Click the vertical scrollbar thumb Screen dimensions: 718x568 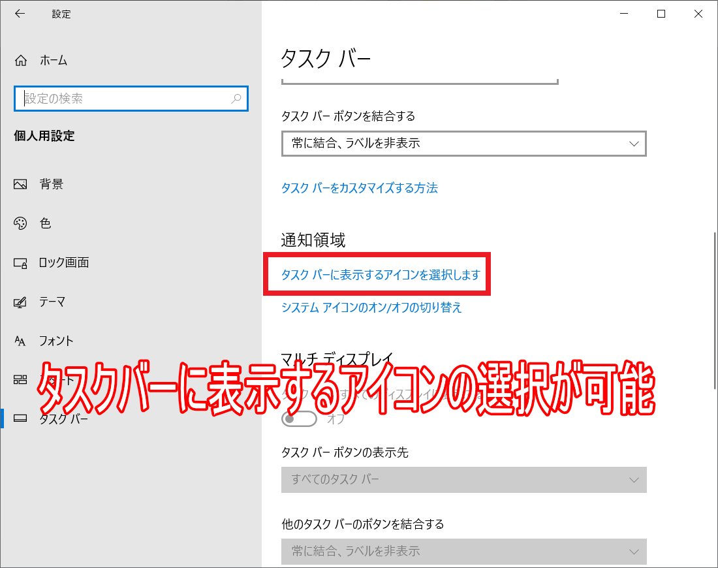tap(715, 311)
